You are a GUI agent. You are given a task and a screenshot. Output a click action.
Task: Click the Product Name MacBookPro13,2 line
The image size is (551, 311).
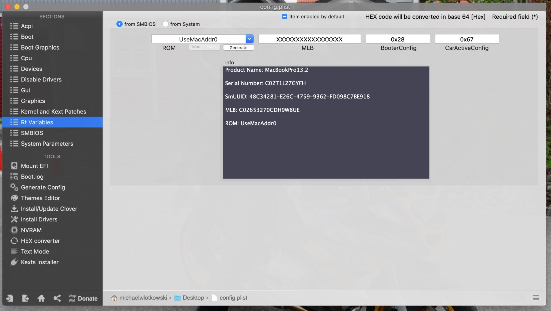(x=266, y=70)
